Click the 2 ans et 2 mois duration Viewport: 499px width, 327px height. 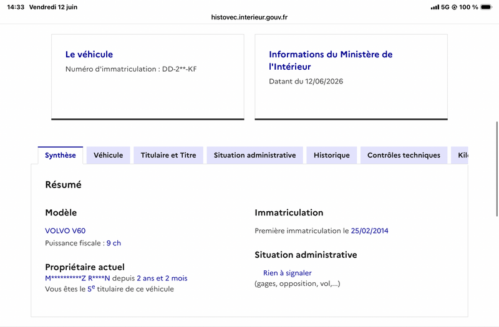click(162, 278)
